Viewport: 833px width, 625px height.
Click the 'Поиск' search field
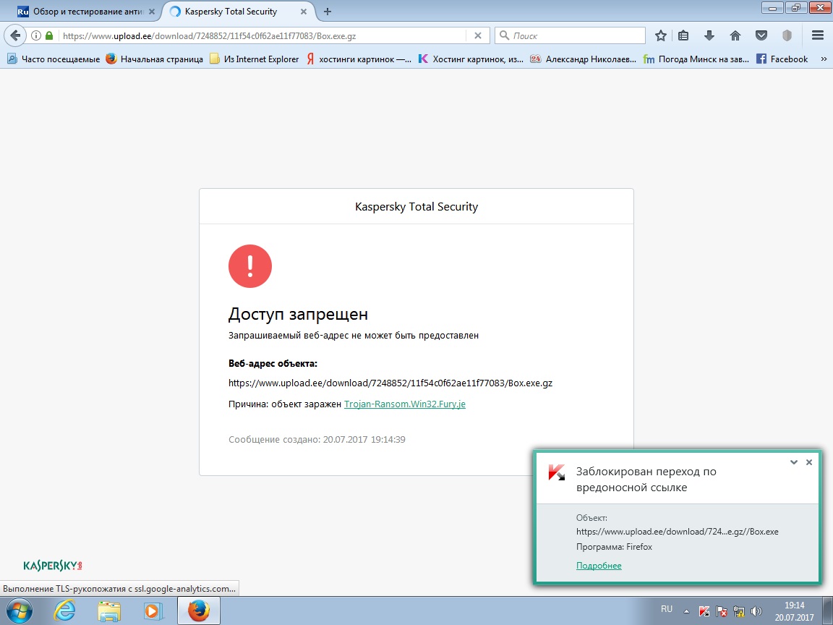(x=570, y=35)
